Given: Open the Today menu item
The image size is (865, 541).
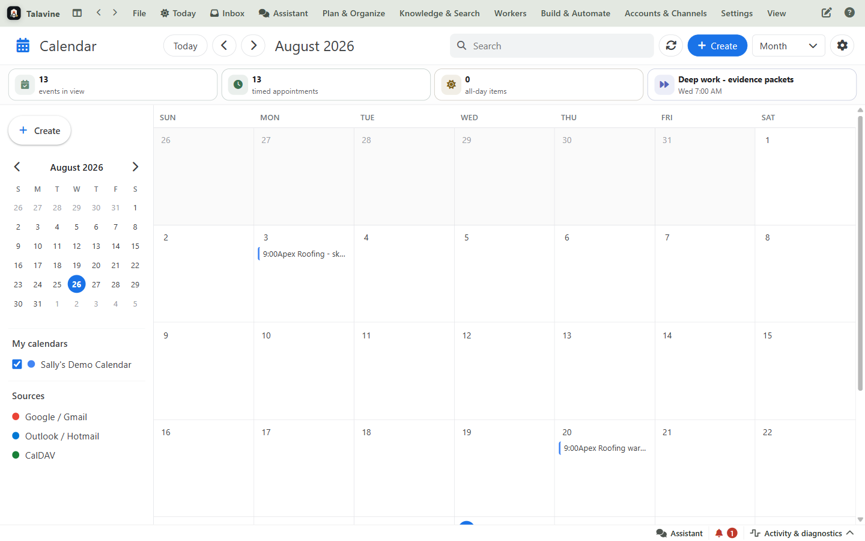Looking at the screenshot, I should [x=178, y=13].
